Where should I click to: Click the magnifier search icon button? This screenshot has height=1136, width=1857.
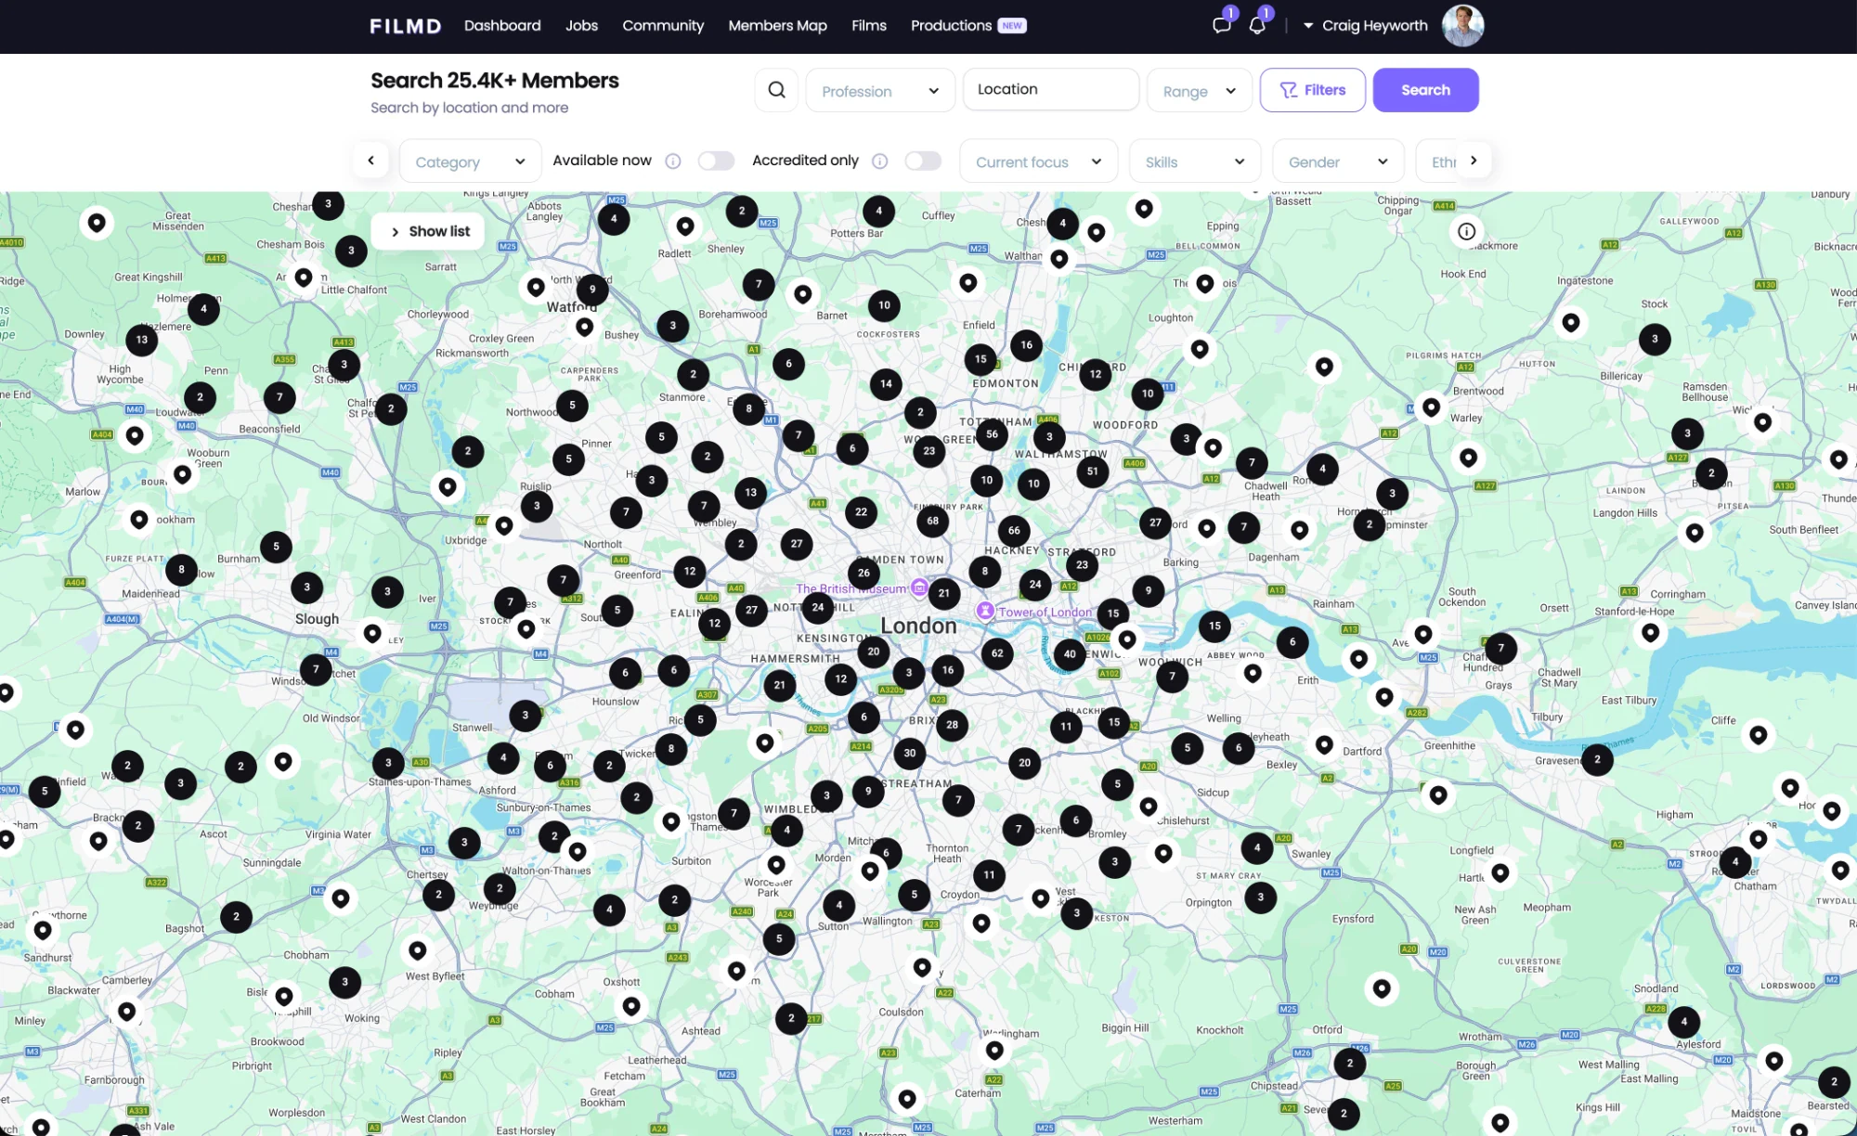pyautogui.click(x=776, y=90)
